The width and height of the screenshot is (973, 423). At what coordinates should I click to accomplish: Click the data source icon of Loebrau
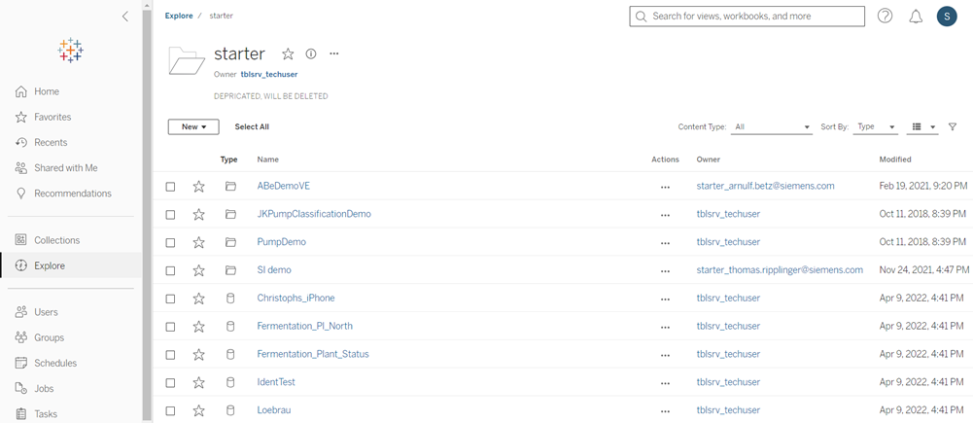point(230,410)
